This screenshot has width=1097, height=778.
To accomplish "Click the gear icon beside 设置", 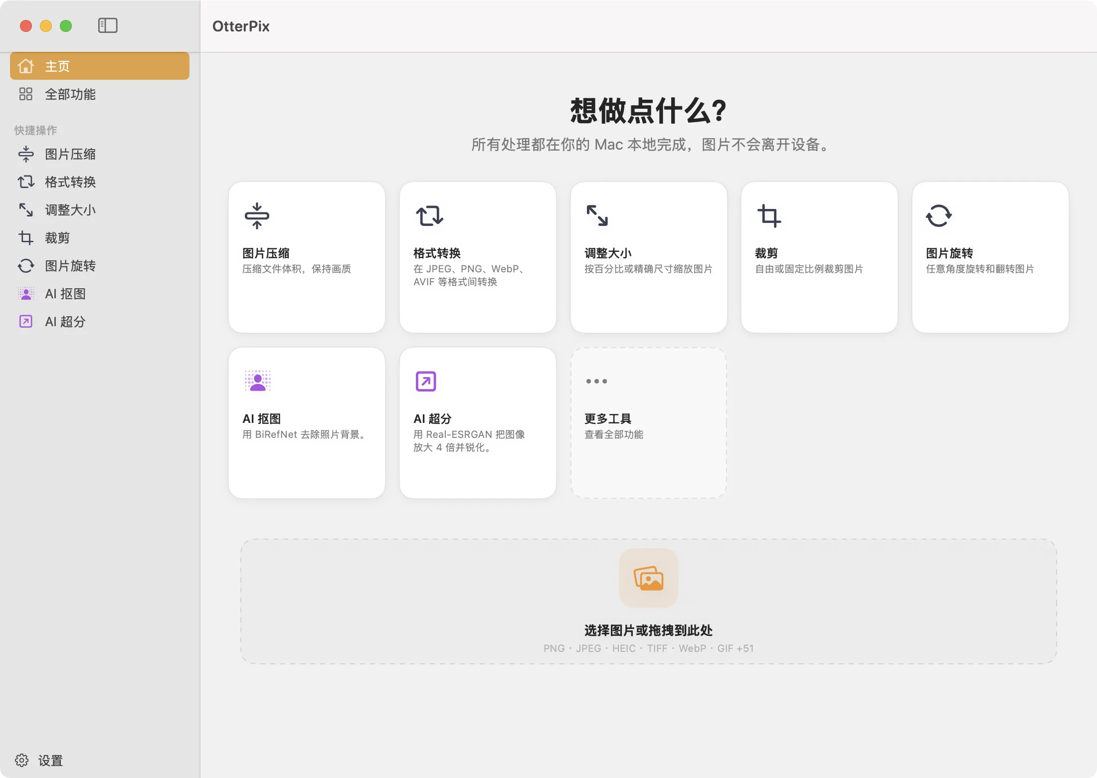I will point(22,760).
